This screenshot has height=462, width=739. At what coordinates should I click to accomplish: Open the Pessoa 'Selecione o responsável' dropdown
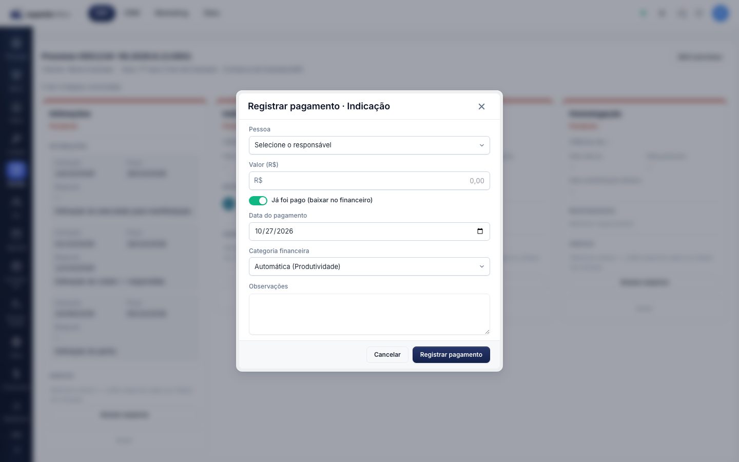369,145
